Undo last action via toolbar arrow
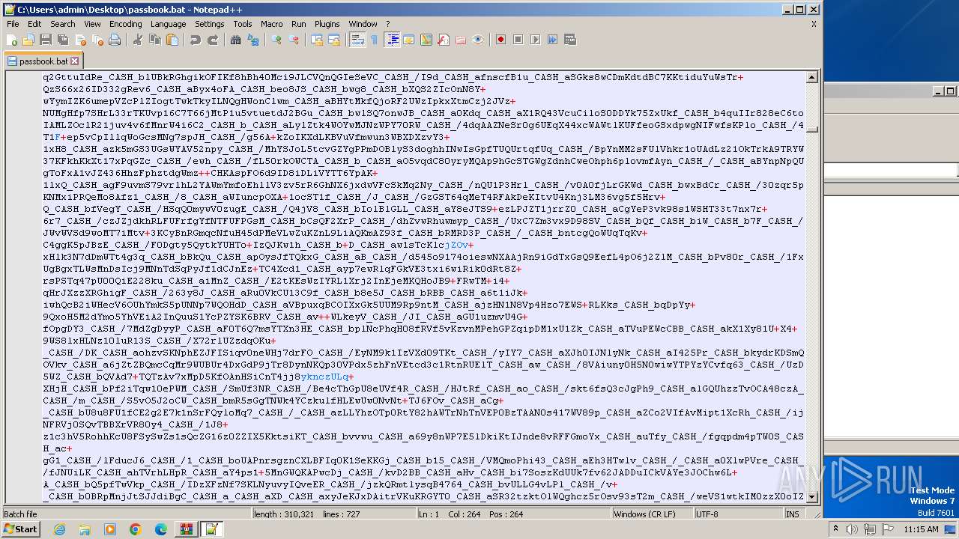959x539 pixels. (x=196, y=40)
